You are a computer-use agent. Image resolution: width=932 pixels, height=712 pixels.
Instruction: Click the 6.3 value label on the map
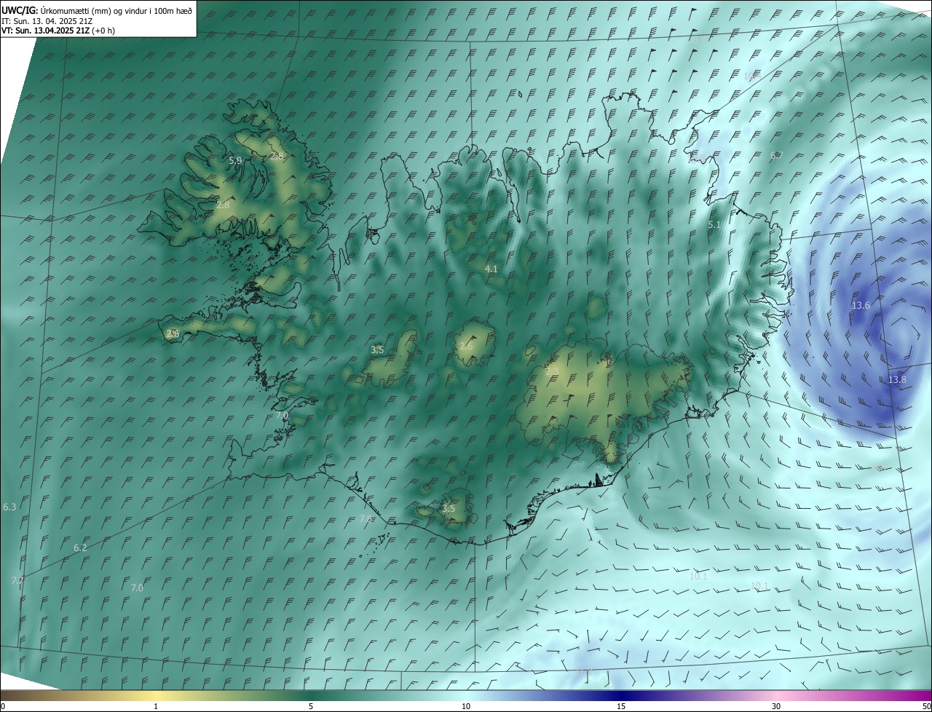9,507
